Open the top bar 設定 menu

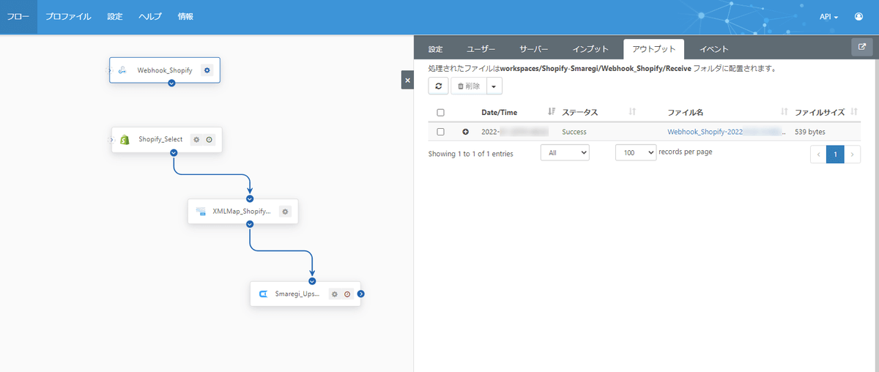(x=115, y=16)
